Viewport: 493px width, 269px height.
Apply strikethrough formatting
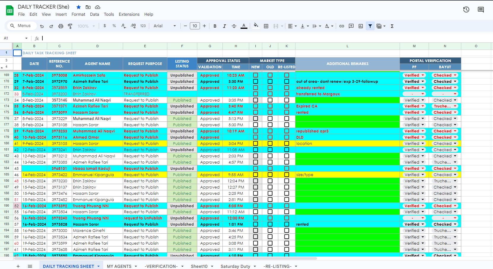click(x=234, y=26)
